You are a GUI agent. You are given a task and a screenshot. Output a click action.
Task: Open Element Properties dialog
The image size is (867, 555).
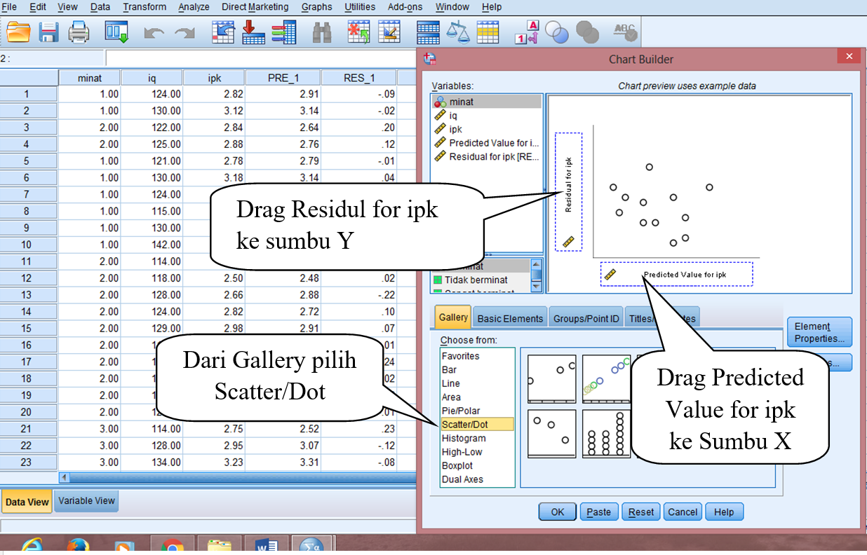pyautogui.click(x=819, y=332)
